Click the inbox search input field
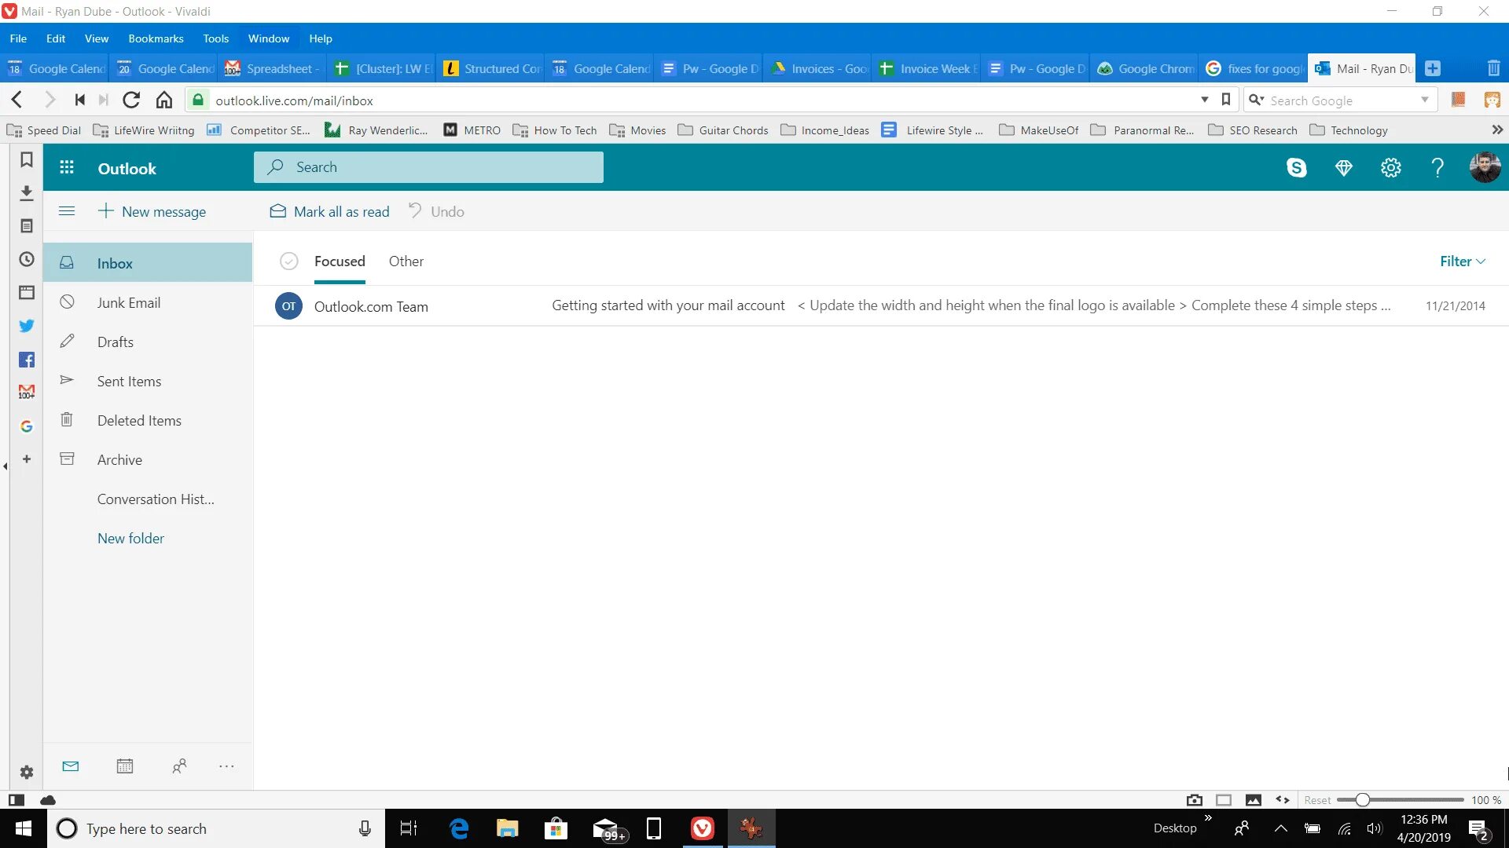Viewport: 1509px width, 848px height. [x=430, y=166]
